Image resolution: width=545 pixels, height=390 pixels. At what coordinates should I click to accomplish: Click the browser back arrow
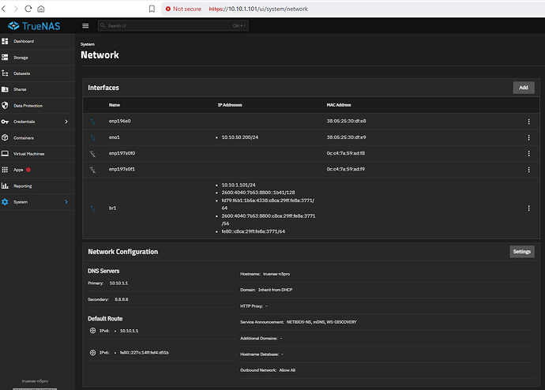(x=4, y=9)
